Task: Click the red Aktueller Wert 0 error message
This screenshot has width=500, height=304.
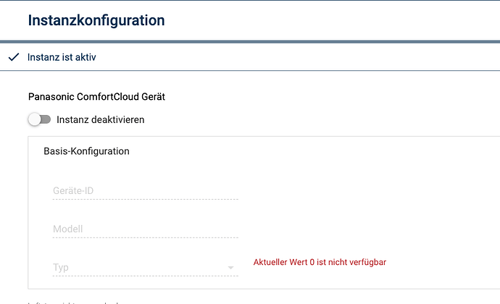Action: coord(320,262)
